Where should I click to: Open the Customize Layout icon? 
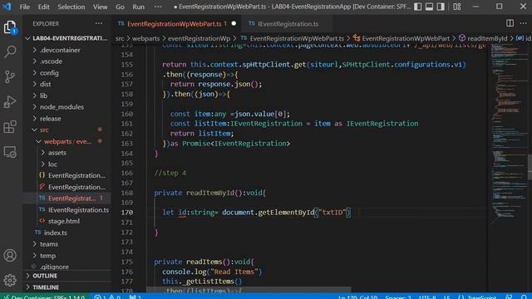457,7
